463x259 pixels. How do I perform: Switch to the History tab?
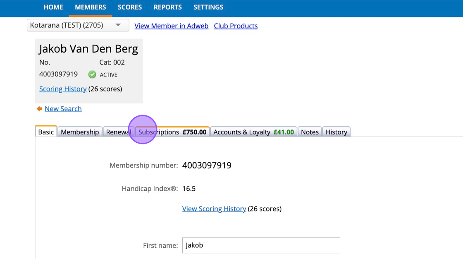pos(336,132)
